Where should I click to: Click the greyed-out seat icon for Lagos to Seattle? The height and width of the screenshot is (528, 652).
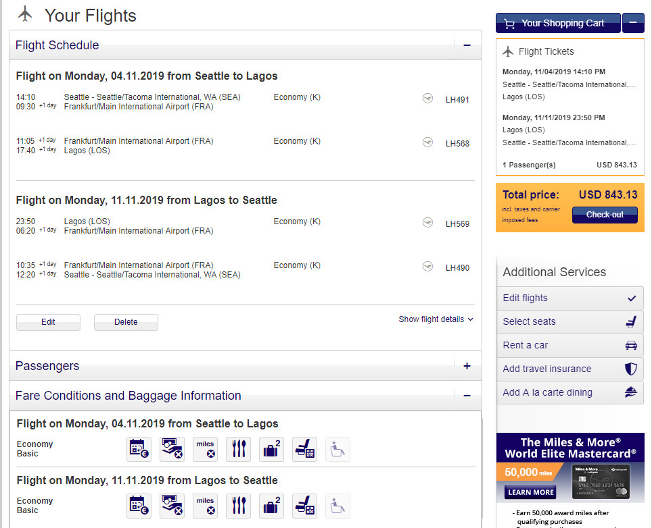[337, 506]
